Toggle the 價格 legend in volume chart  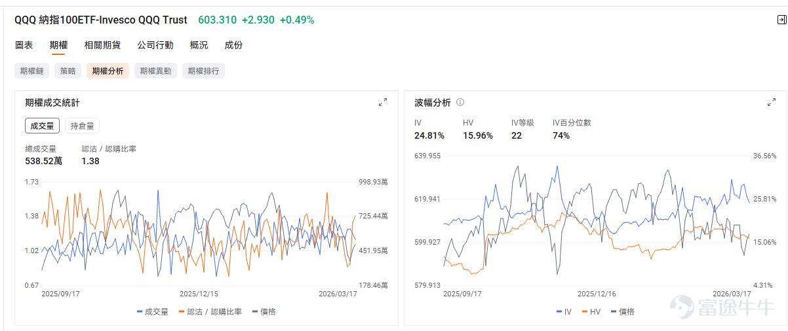[264, 311]
